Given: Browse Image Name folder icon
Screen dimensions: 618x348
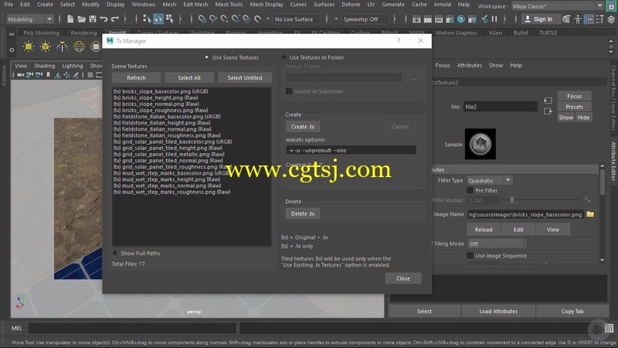Looking at the screenshot, I should (x=590, y=214).
